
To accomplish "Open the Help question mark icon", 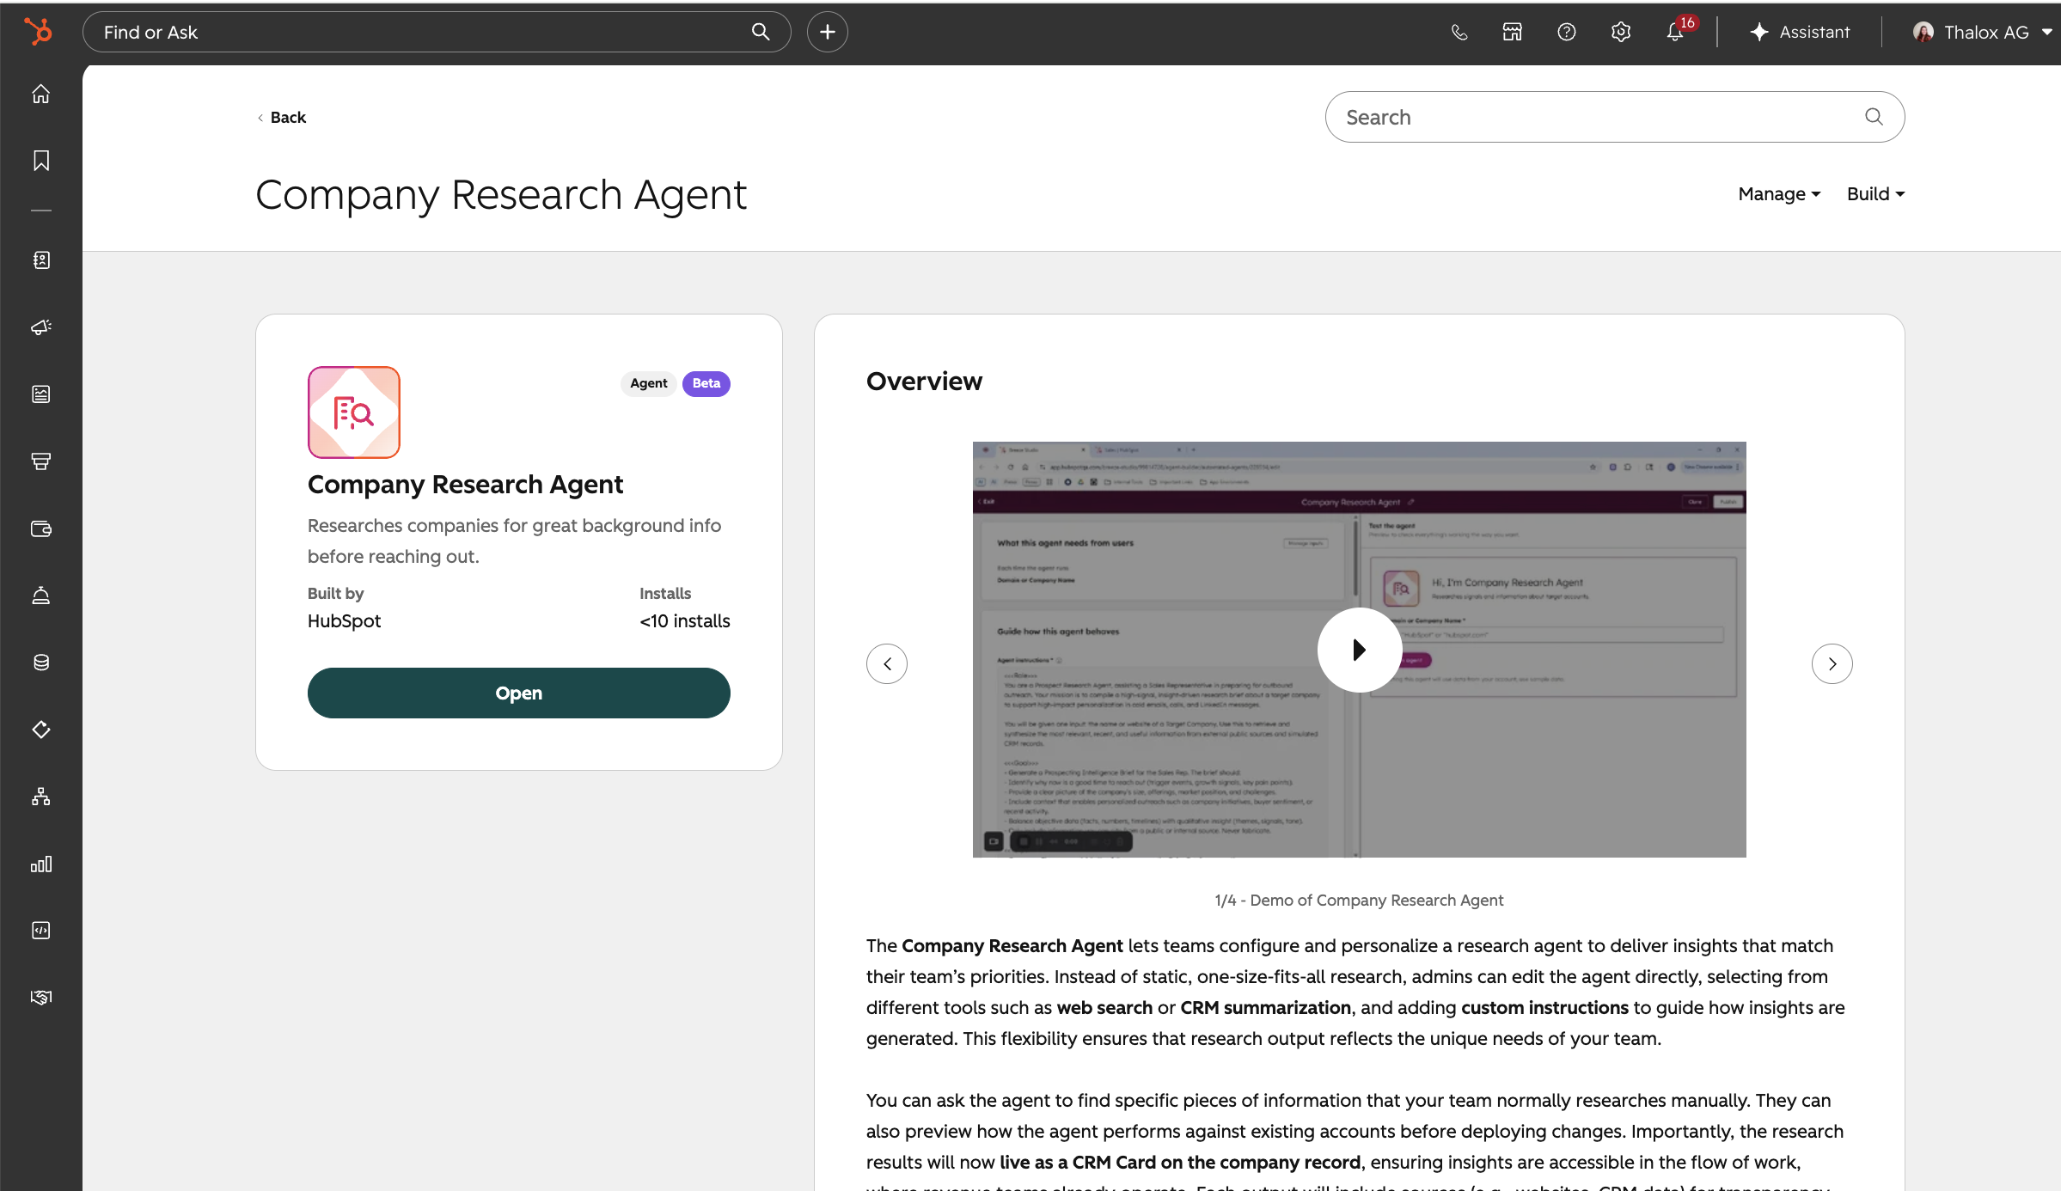I will (1567, 32).
